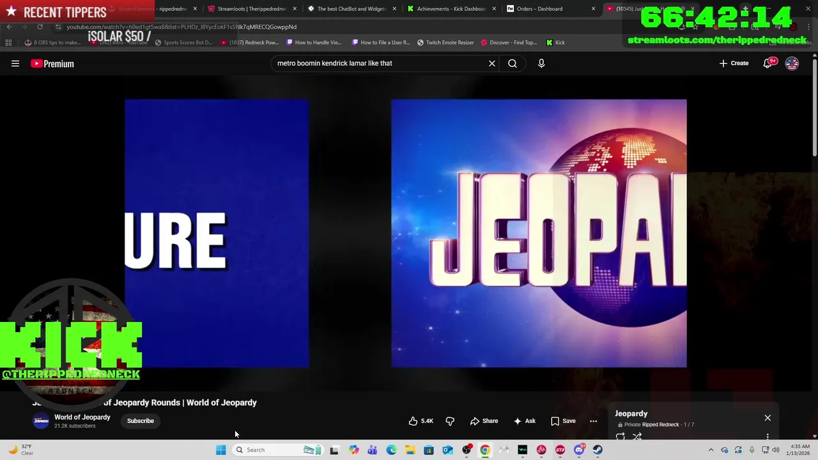The height and width of the screenshot is (460, 818).
Task: Open Steam from taskbar
Action: tap(598, 450)
